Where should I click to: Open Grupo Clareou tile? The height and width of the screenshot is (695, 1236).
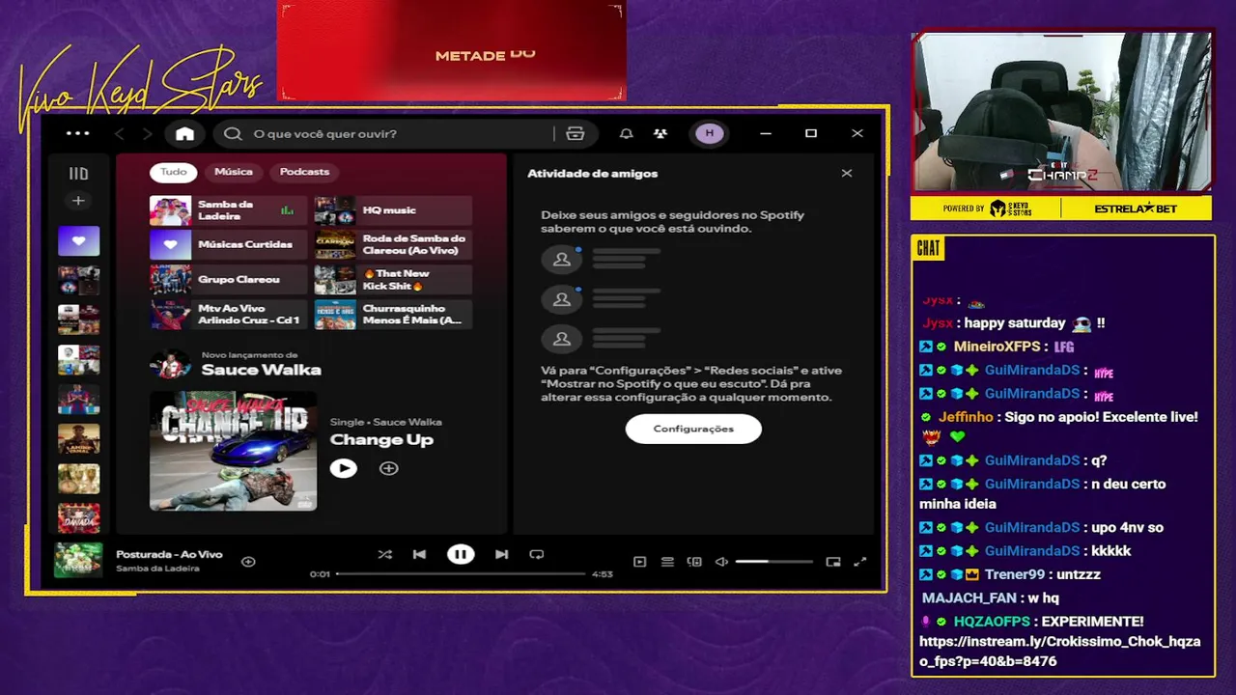coord(228,280)
